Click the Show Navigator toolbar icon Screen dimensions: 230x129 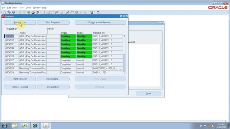click(x=14, y=12)
